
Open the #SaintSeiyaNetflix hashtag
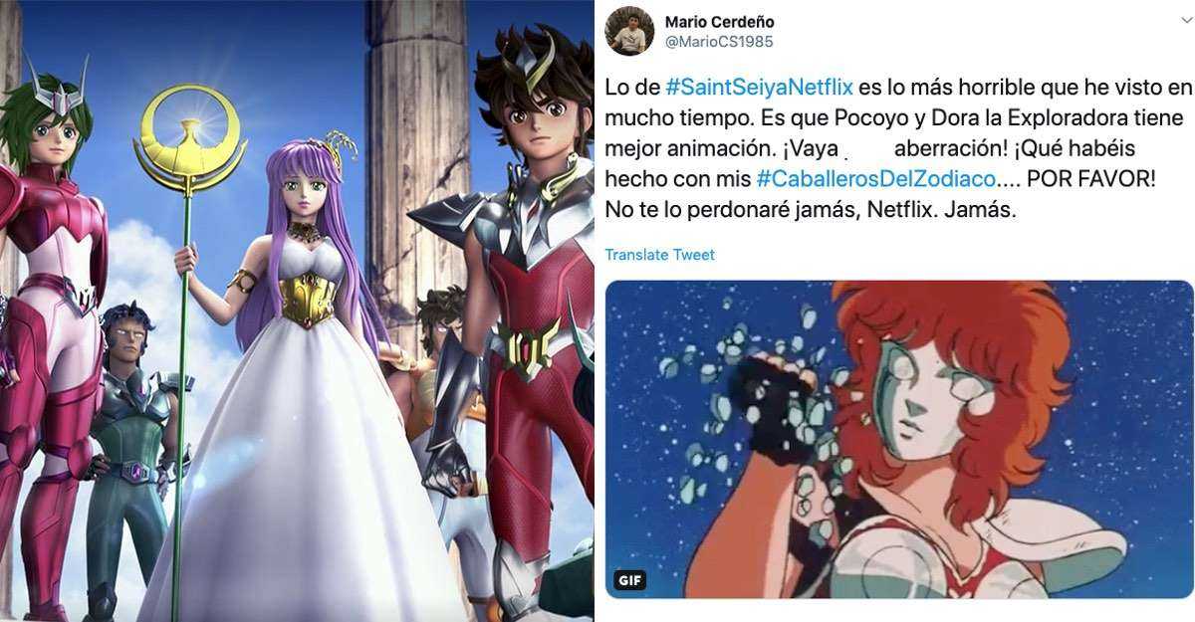[759, 87]
